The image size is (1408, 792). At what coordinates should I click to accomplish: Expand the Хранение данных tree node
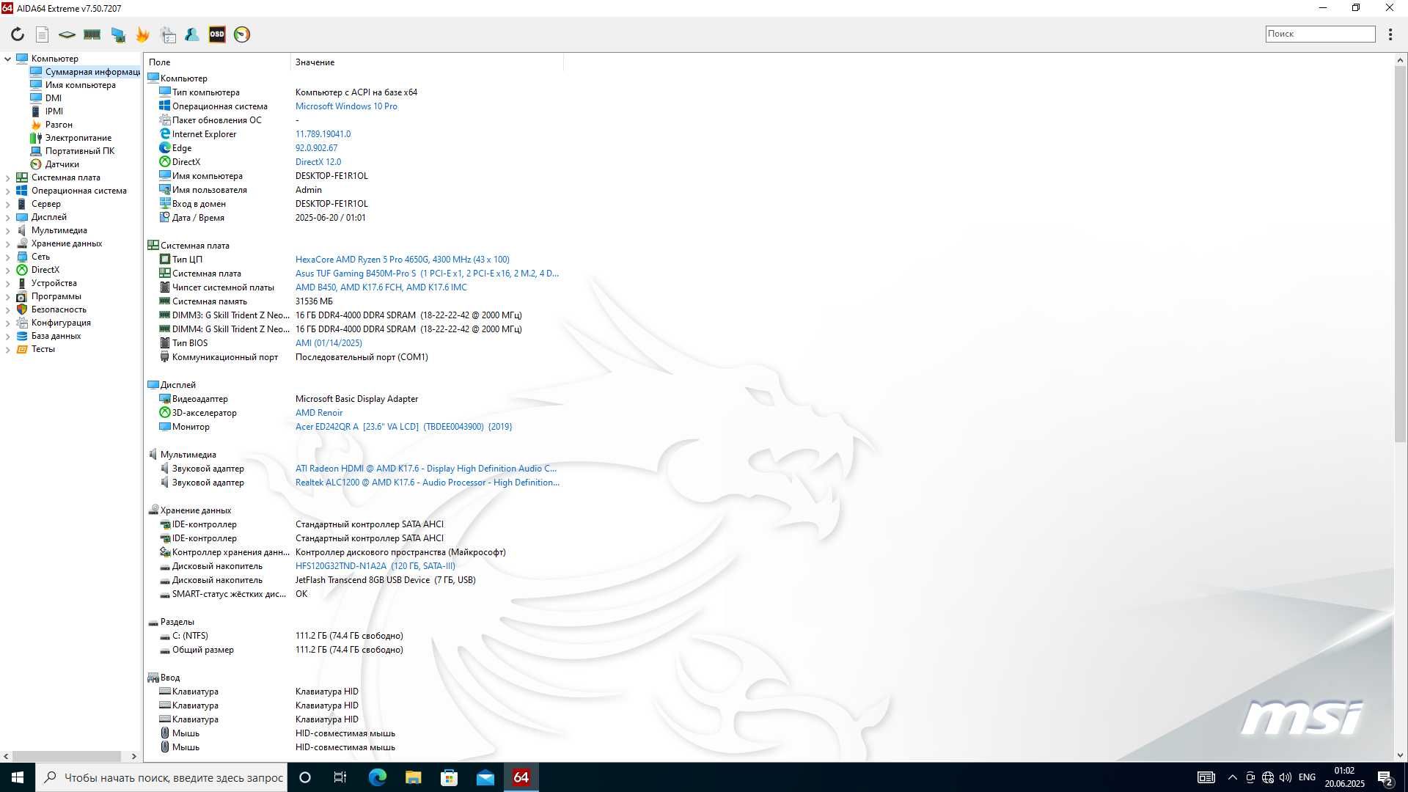[x=7, y=243]
